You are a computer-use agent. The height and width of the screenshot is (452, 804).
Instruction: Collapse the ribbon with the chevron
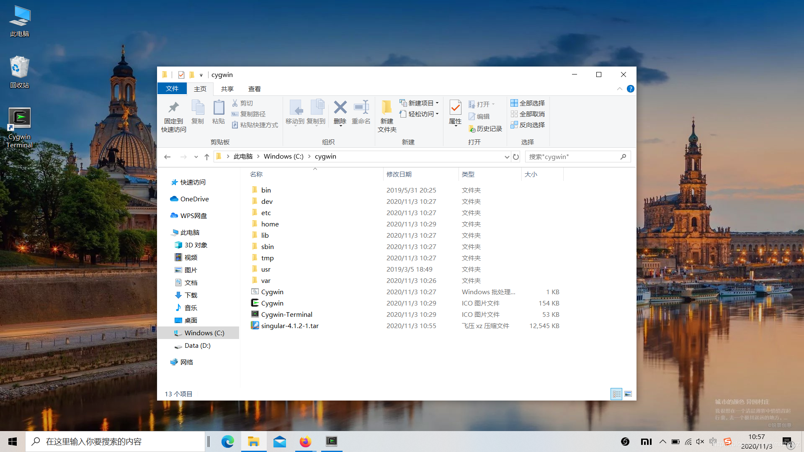click(619, 89)
